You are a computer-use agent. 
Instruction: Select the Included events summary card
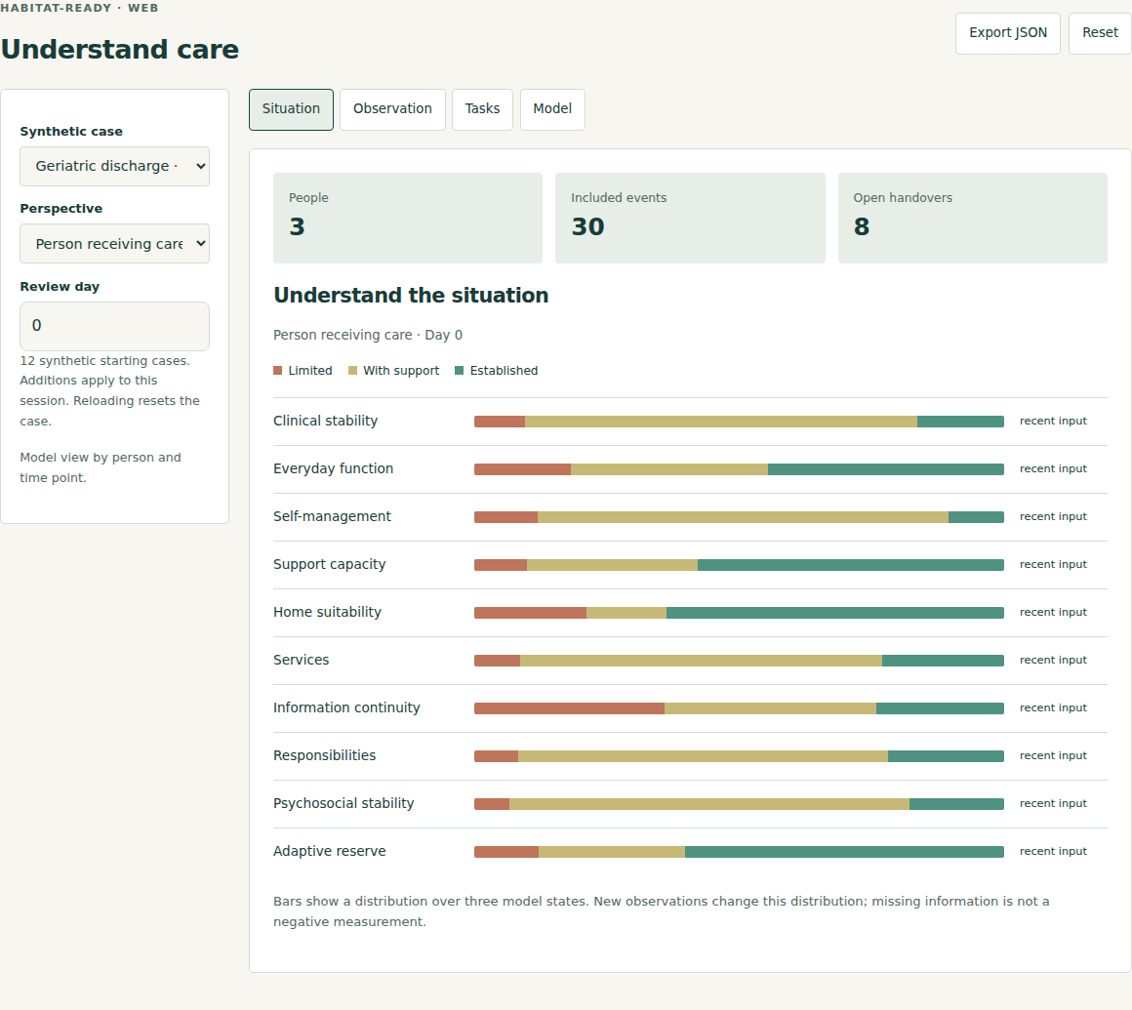690,218
